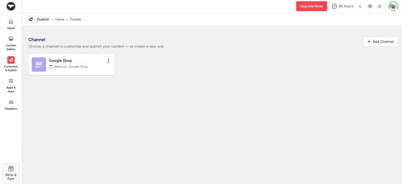Open Google Shop three-dot options menu

[x=108, y=61]
